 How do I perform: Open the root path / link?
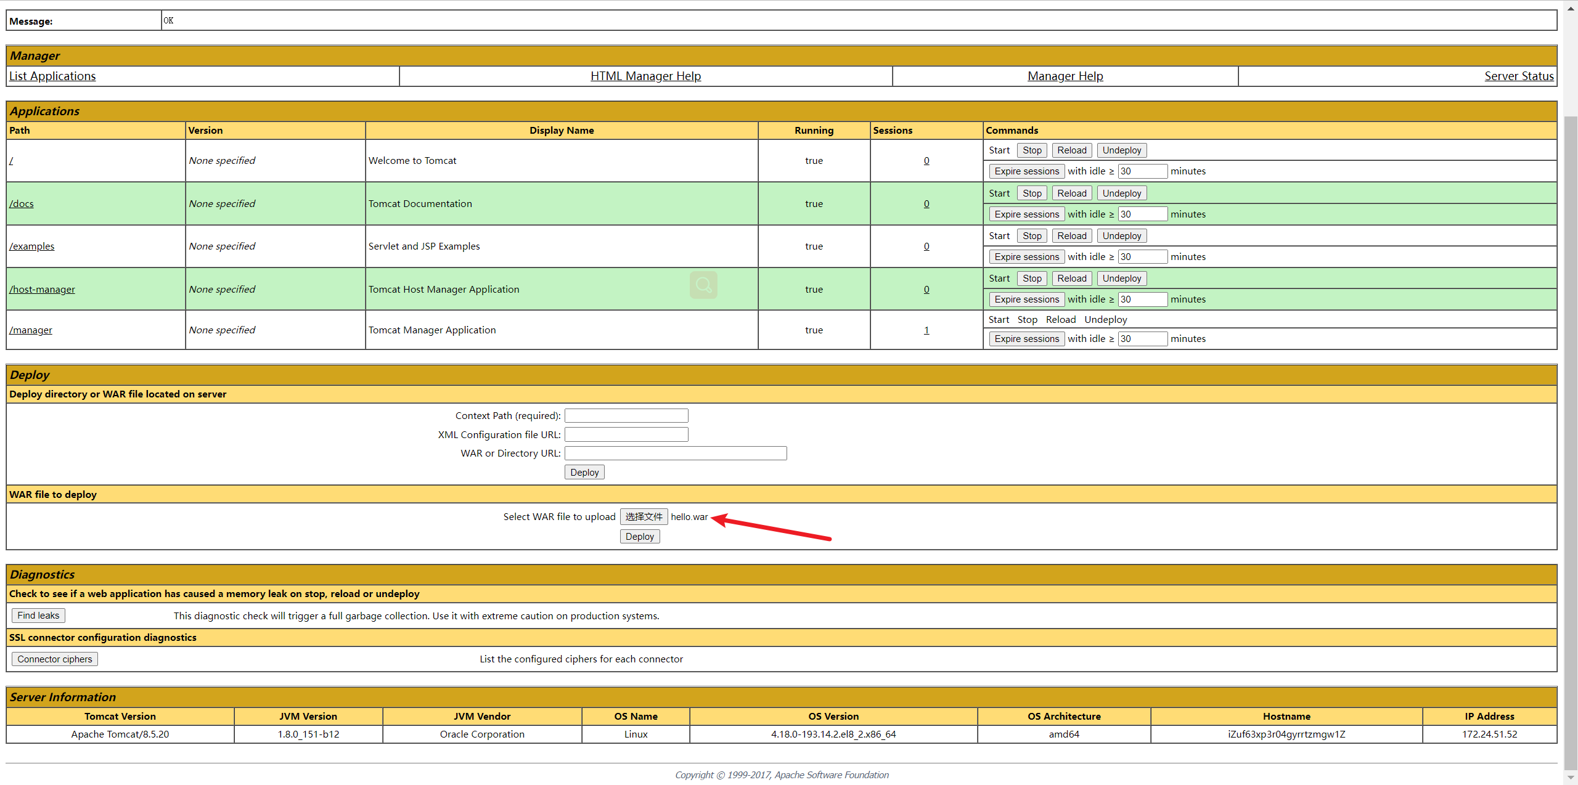(x=11, y=160)
